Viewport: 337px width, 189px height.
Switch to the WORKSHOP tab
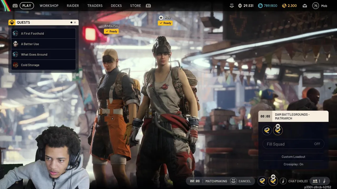[49, 6]
